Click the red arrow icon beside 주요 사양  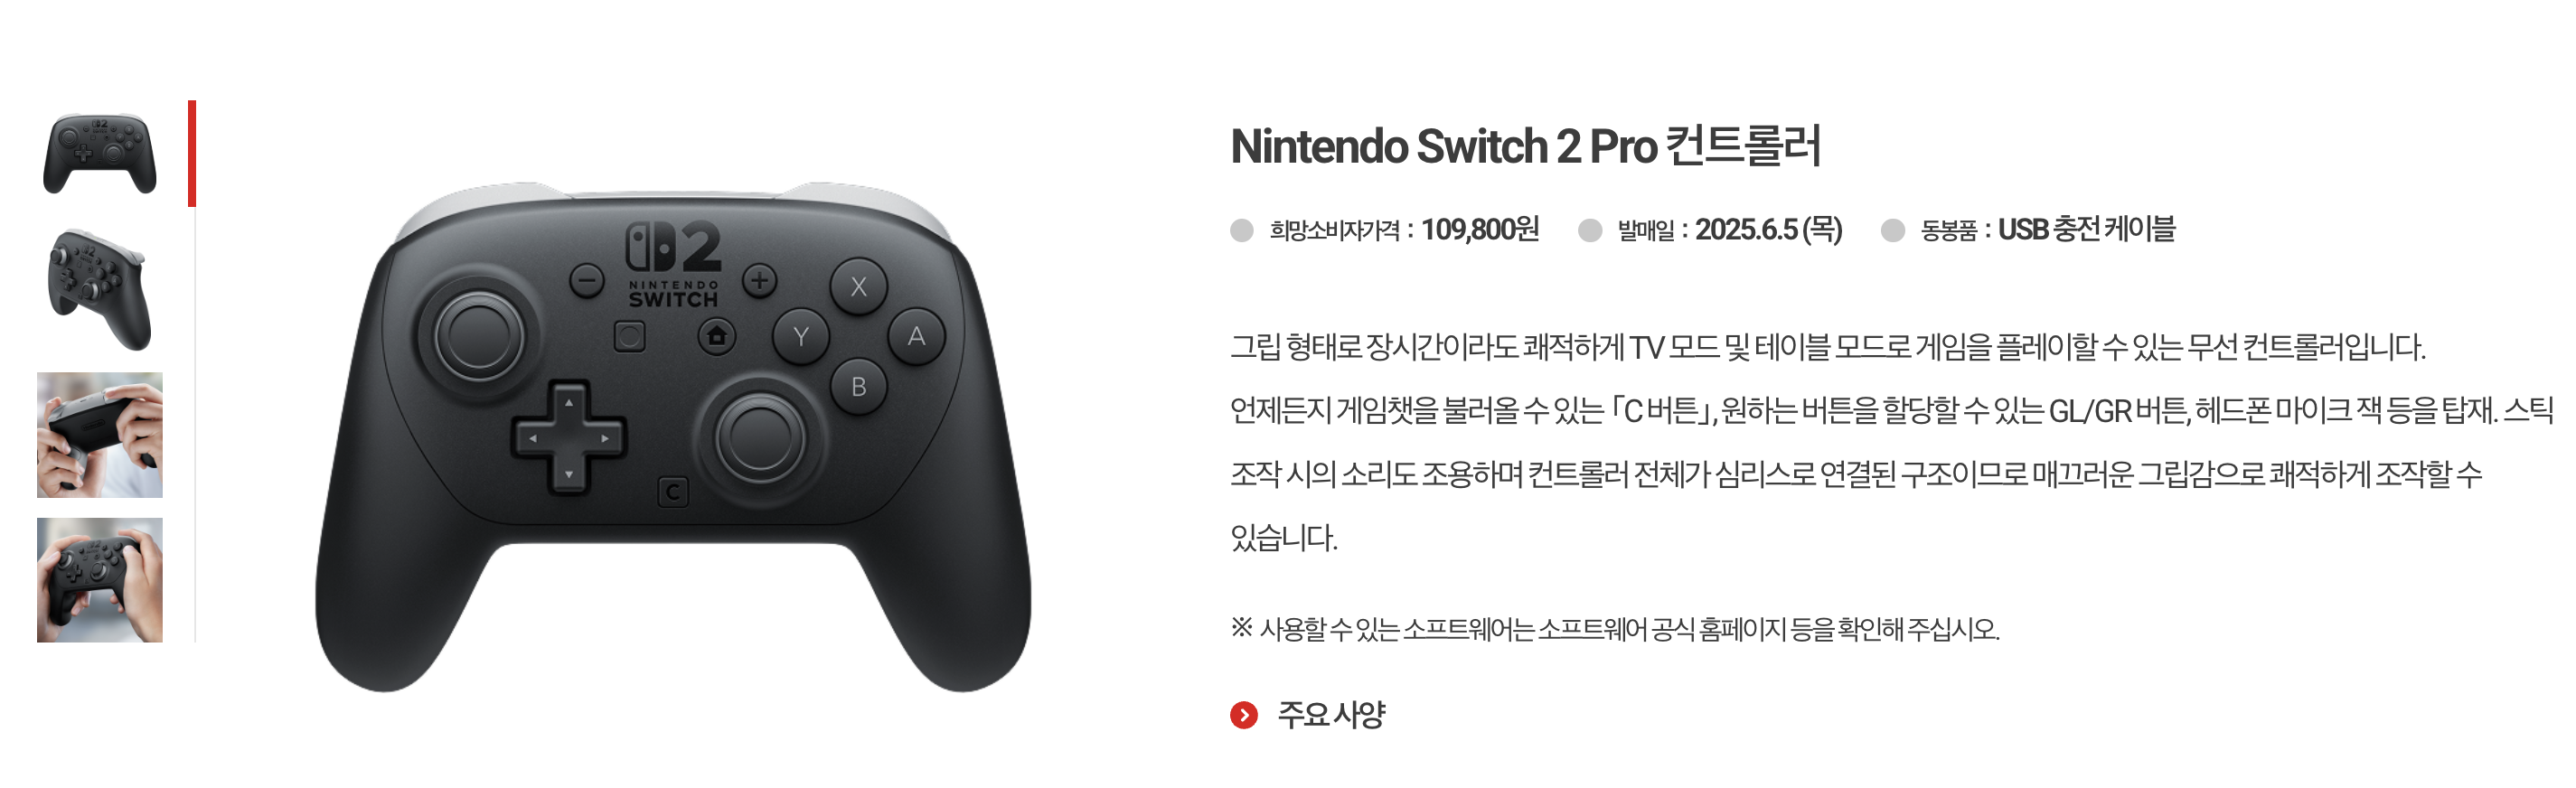[1244, 715]
